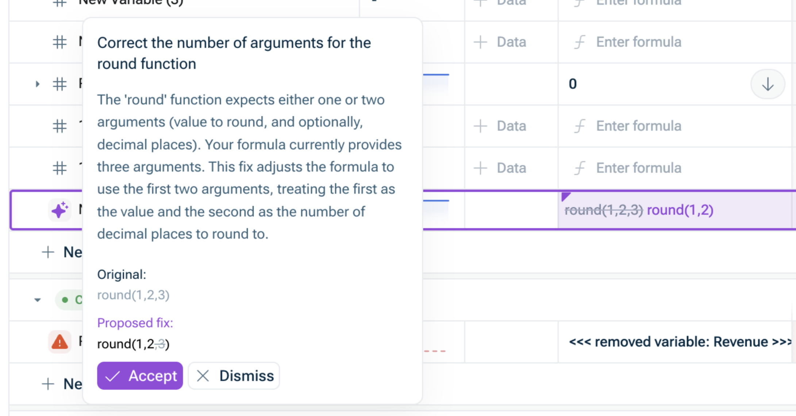Click Enter formula just above the highlighted row

tap(638, 168)
